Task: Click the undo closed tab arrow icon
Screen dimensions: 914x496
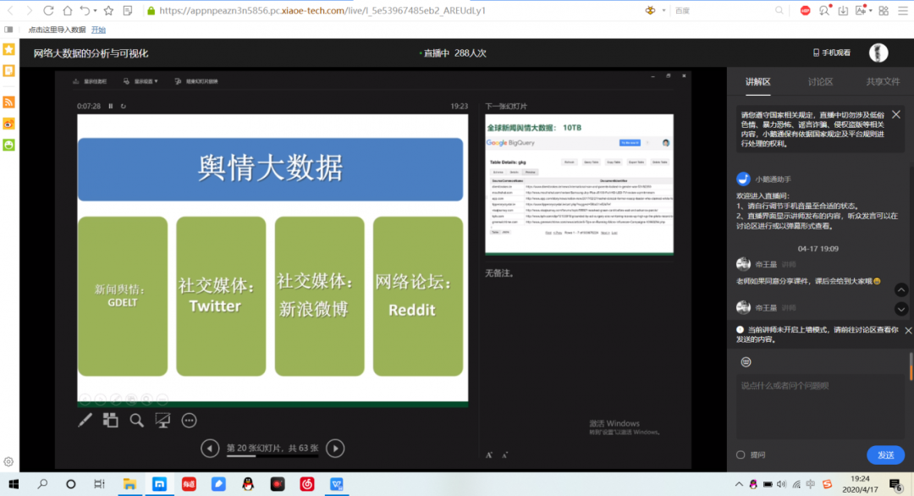Action: (x=85, y=10)
